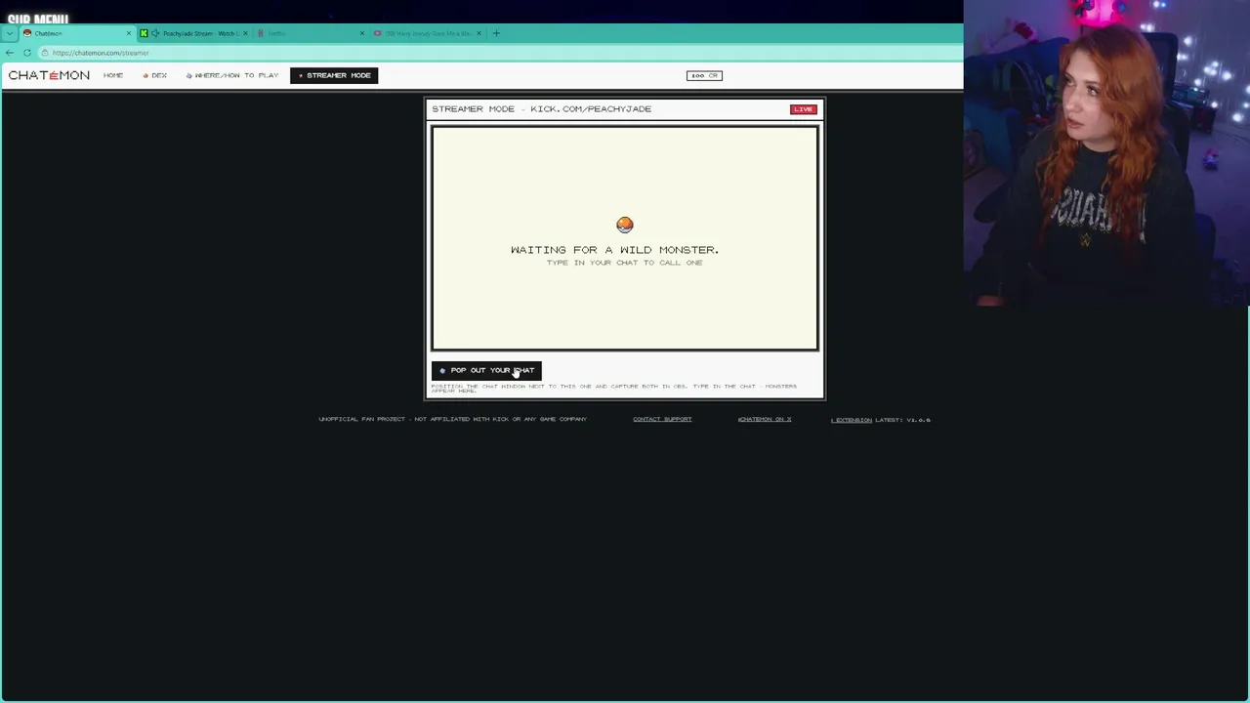Click the 'Unofficial fan project' footer text
Screen dimensions: 1250x703
[x=452, y=419]
